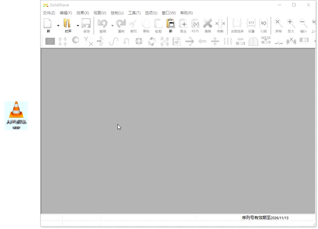Click the Undo (撤销) arrow icon
The image size is (318, 229).
point(103,24)
